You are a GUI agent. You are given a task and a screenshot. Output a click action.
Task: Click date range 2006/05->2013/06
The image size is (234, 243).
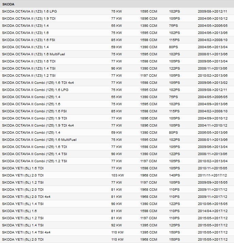213,133
